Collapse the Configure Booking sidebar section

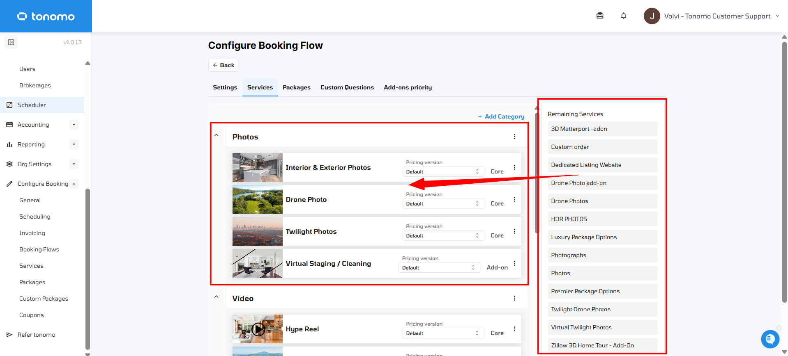point(74,184)
